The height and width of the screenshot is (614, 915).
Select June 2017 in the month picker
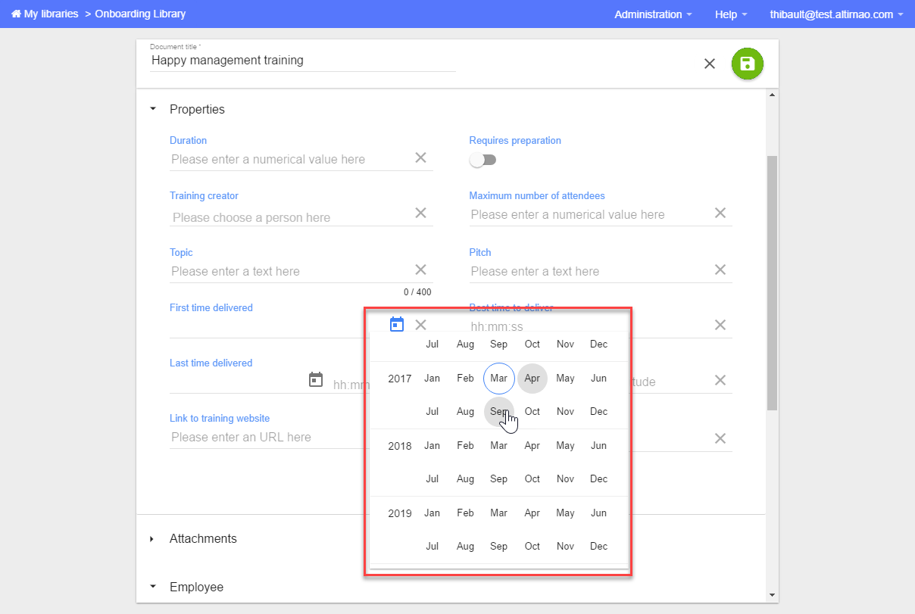[x=599, y=379]
